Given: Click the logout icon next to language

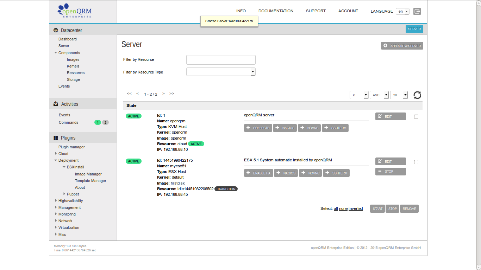Looking at the screenshot, I should pos(417,11).
